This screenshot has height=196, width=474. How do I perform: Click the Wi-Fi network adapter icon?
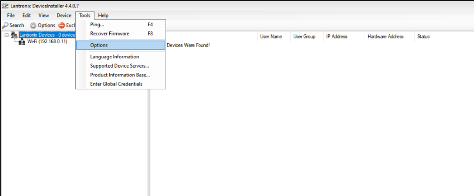(22, 42)
